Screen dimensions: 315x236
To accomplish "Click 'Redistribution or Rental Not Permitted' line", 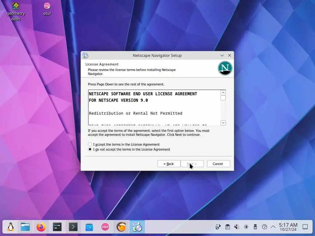I will (x=136, y=113).
